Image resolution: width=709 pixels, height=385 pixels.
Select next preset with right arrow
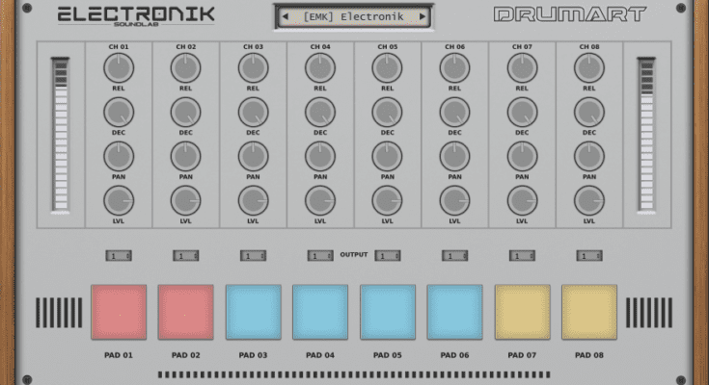coord(423,16)
